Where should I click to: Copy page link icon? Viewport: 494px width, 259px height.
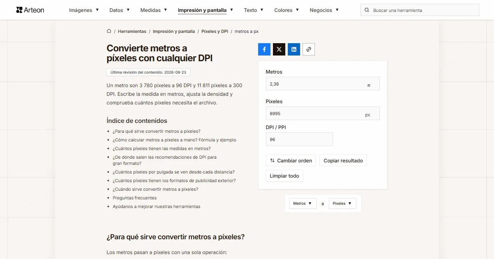click(309, 49)
